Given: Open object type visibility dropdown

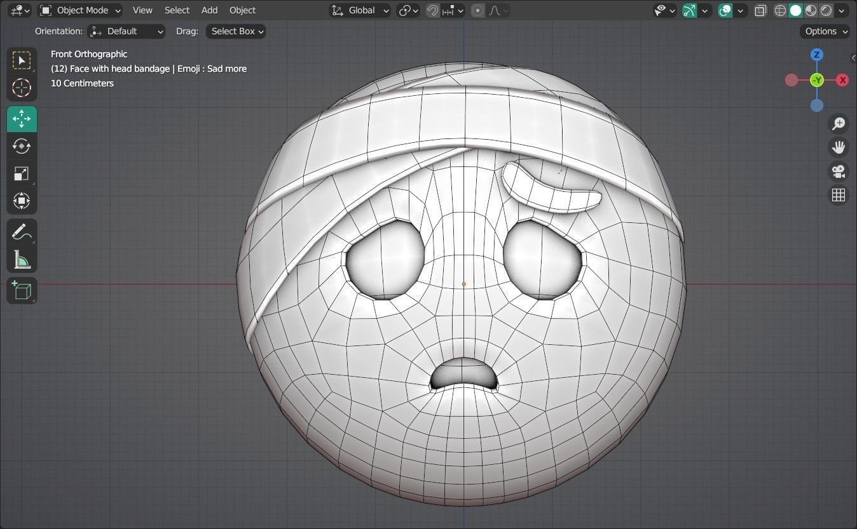Looking at the screenshot, I should click(x=665, y=10).
